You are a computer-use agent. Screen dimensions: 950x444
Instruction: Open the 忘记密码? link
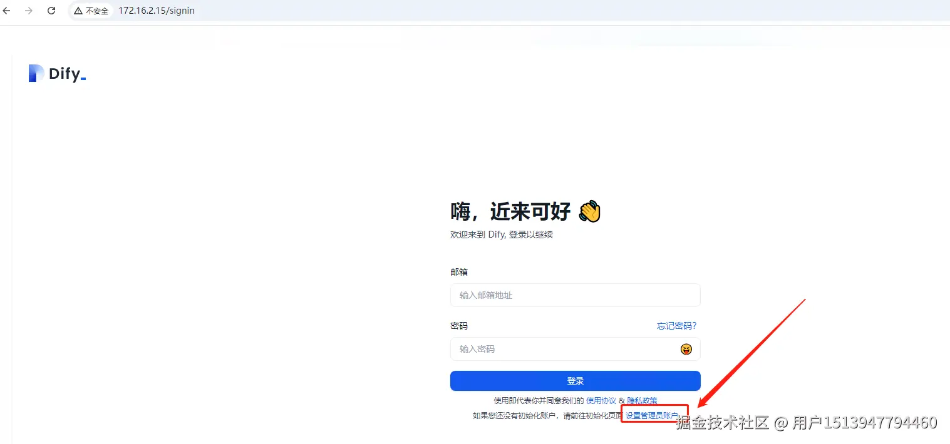point(676,326)
